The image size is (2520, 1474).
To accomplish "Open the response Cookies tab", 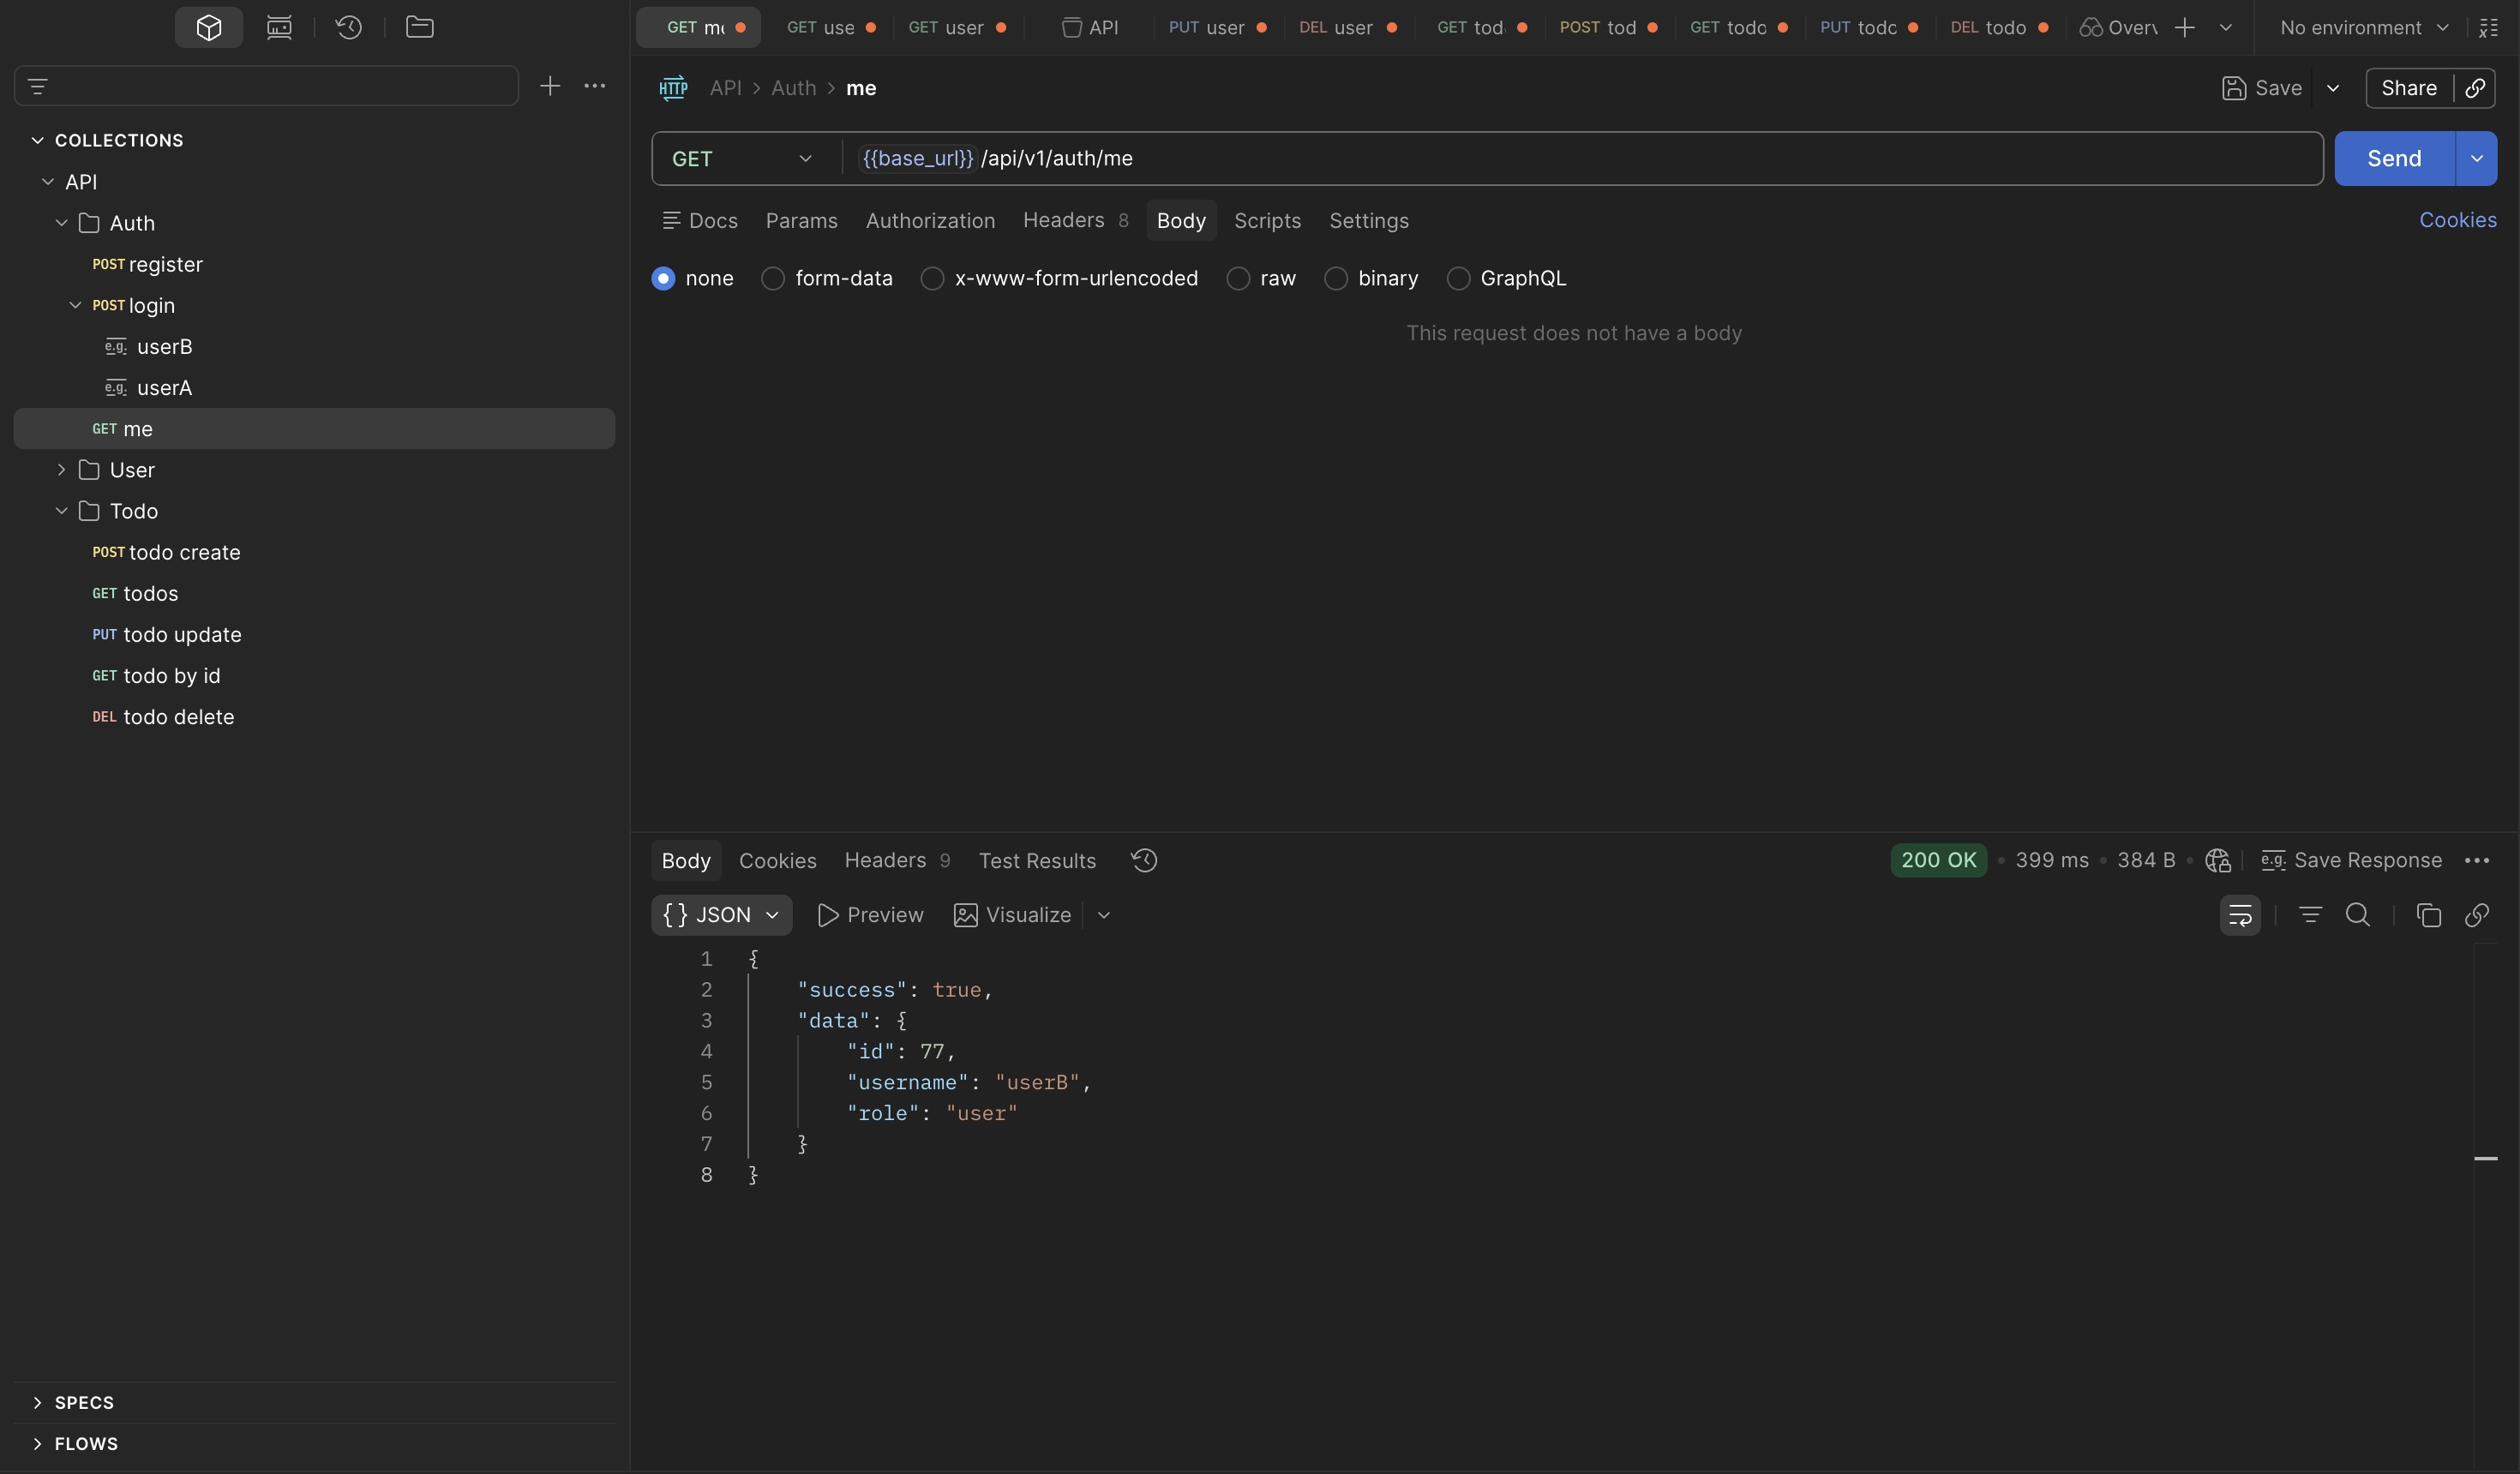I will click(x=777, y=860).
